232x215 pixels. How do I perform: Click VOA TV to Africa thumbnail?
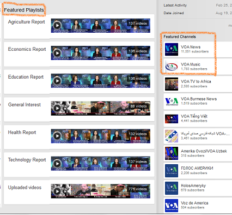click(172, 84)
